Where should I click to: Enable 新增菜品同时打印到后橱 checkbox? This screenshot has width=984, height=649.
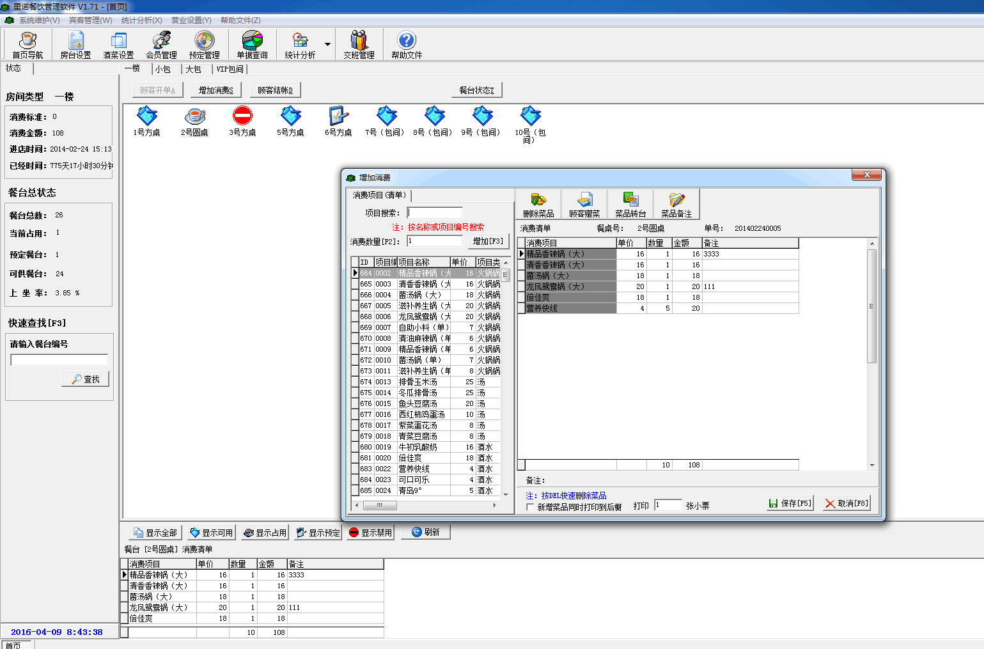[530, 507]
